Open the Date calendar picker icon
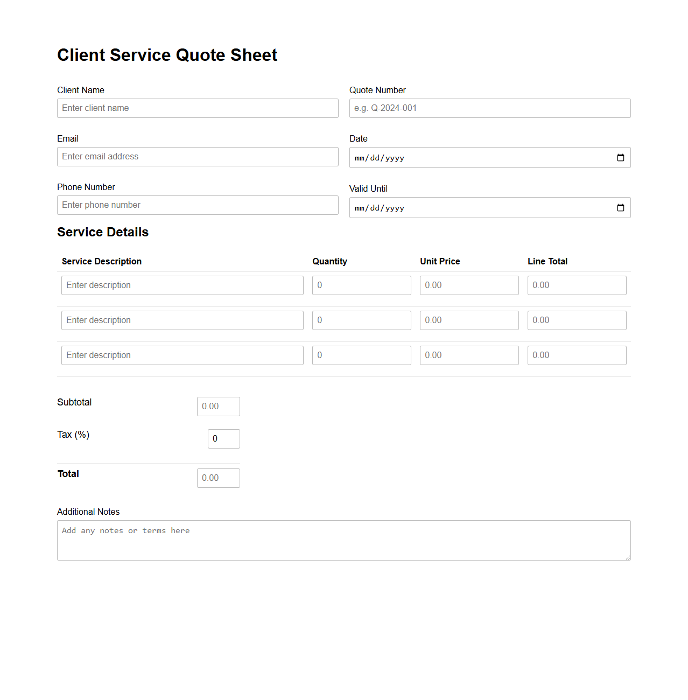 [x=620, y=157]
